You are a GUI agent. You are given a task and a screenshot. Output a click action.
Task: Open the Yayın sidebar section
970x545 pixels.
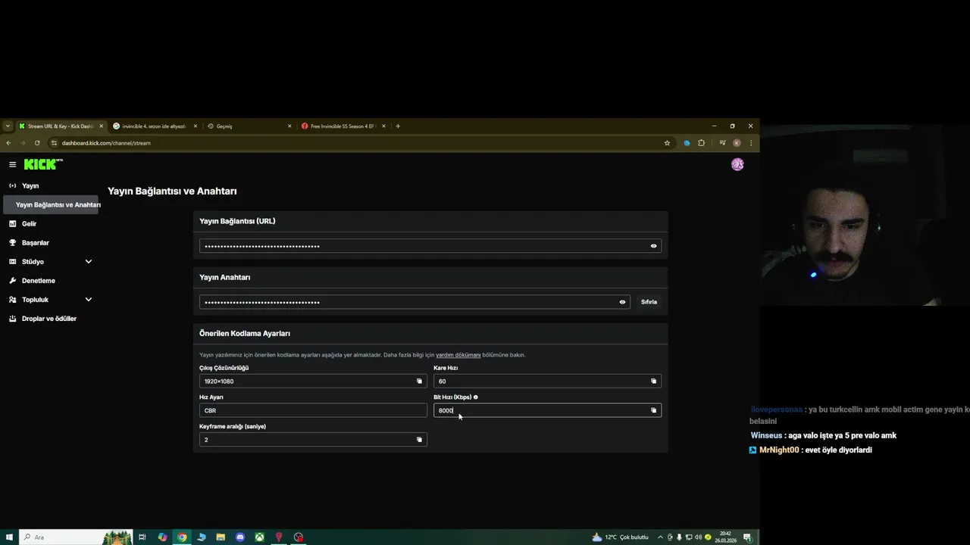click(30, 185)
